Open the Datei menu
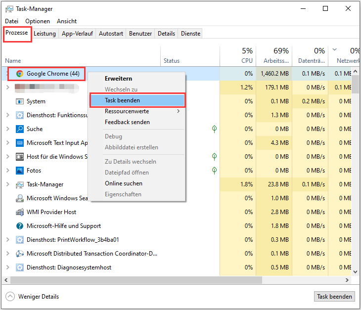 pyautogui.click(x=12, y=21)
